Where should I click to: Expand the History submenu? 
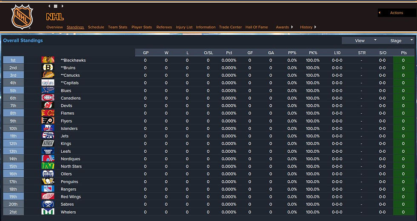pos(308,27)
